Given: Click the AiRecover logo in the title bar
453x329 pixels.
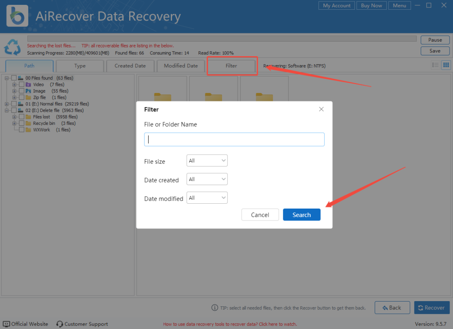Looking at the screenshot, I should pyautogui.click(x=17, y=15).
